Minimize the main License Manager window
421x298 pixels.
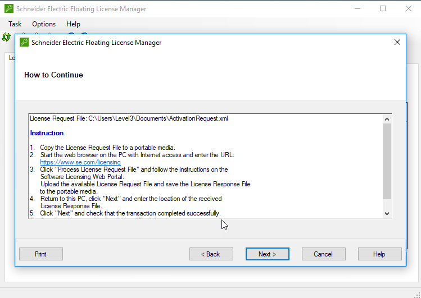pos(357,8)
